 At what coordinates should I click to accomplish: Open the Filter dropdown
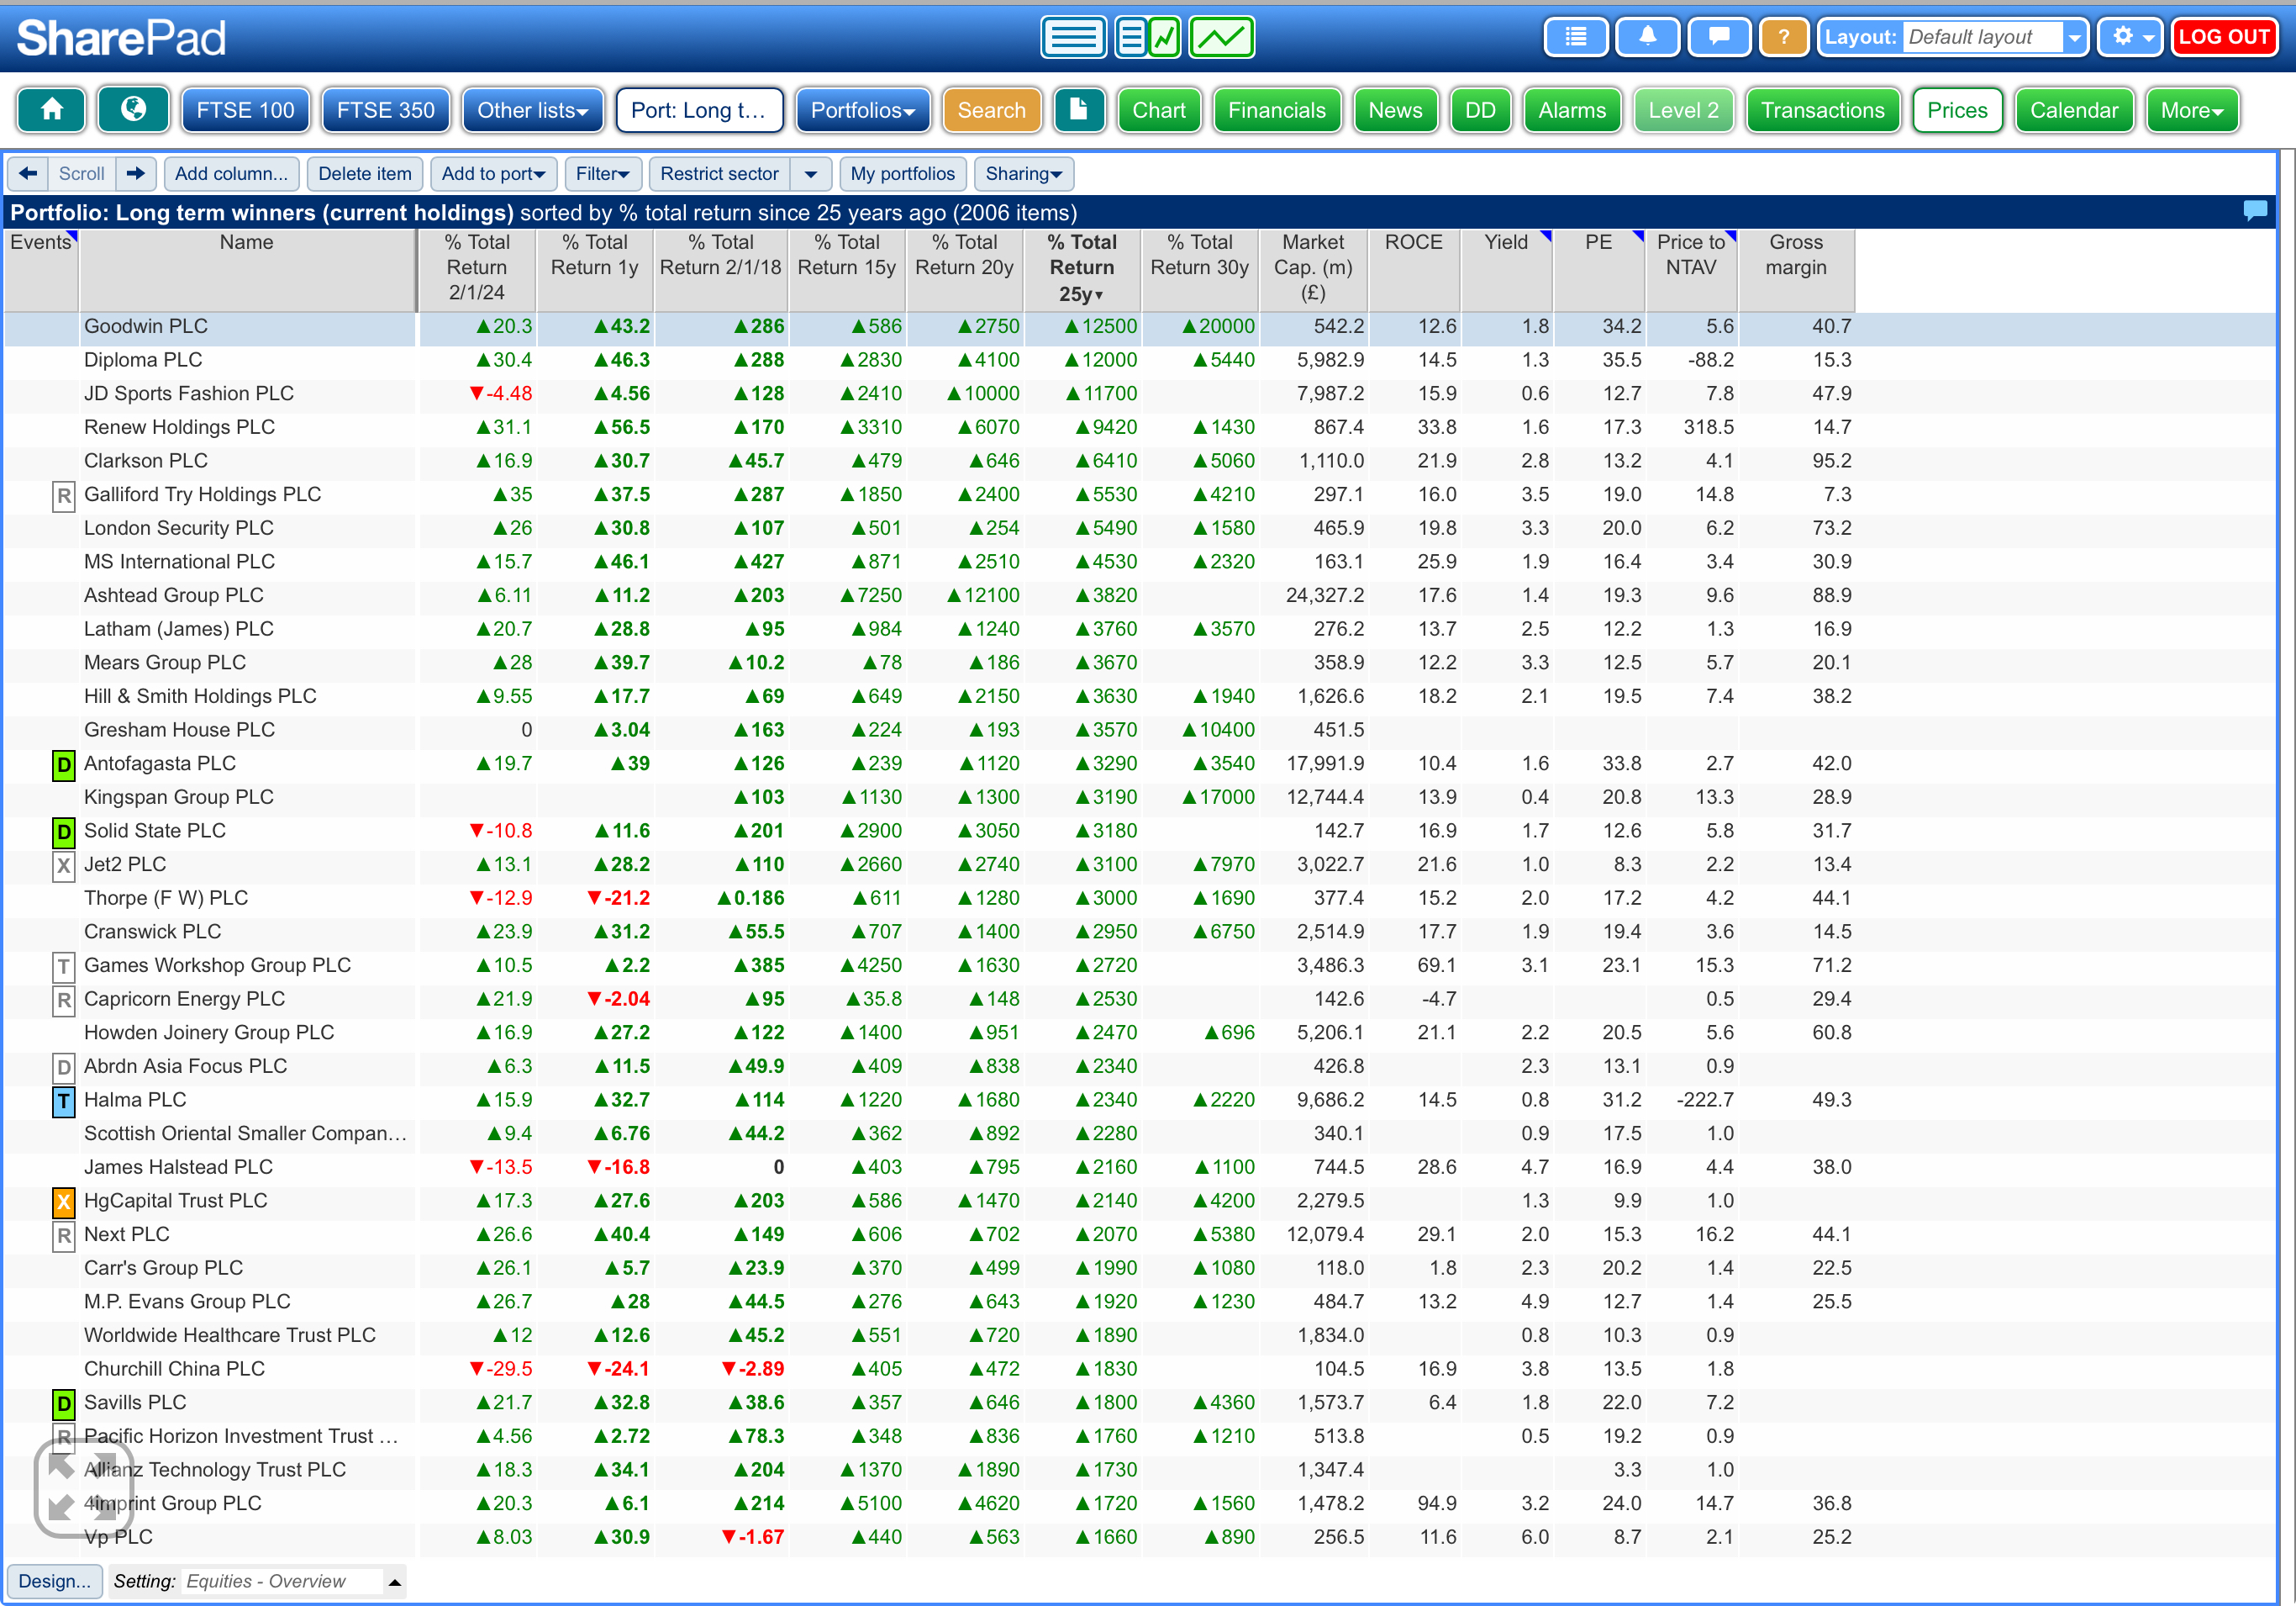(x=602, y=174)
